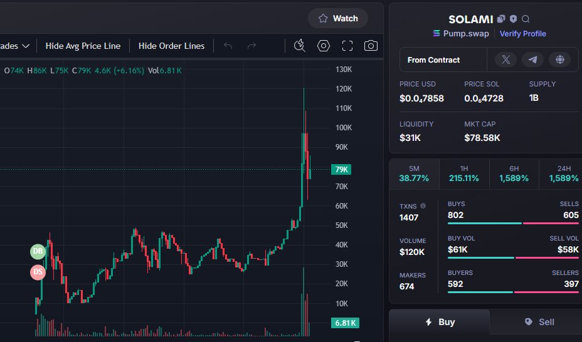582x342 pixels.
Task: Click the buys versus sells ratio bar
Action: pos(514,224)
